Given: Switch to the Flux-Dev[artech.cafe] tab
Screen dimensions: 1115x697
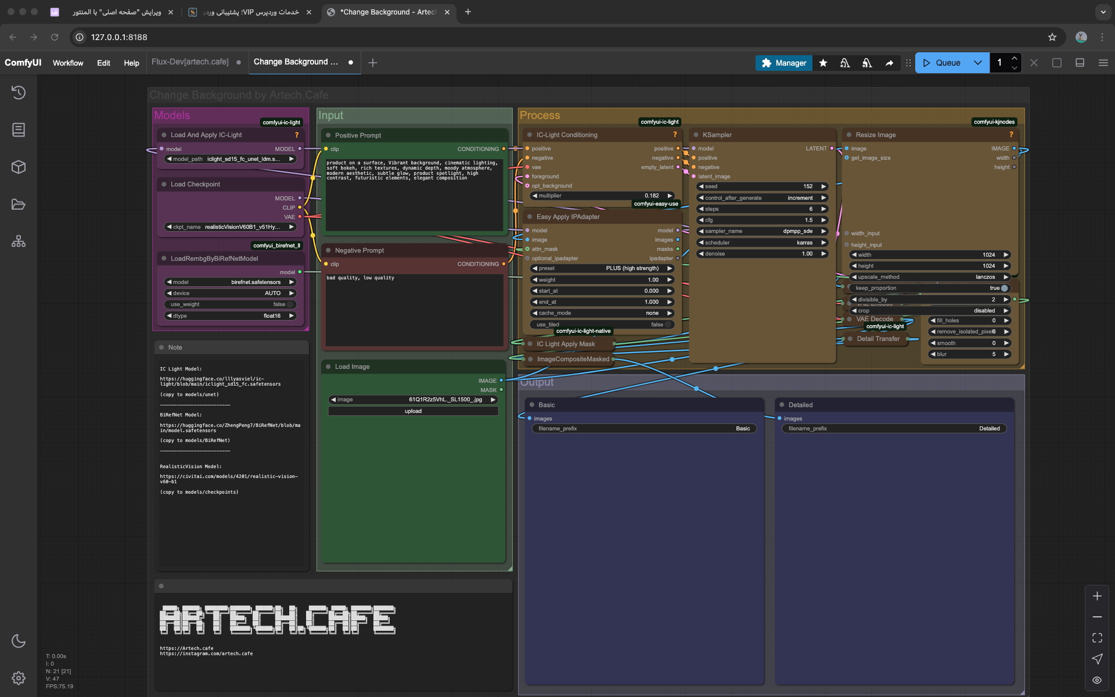Looking at the screenshot, I should click(190, 62).
